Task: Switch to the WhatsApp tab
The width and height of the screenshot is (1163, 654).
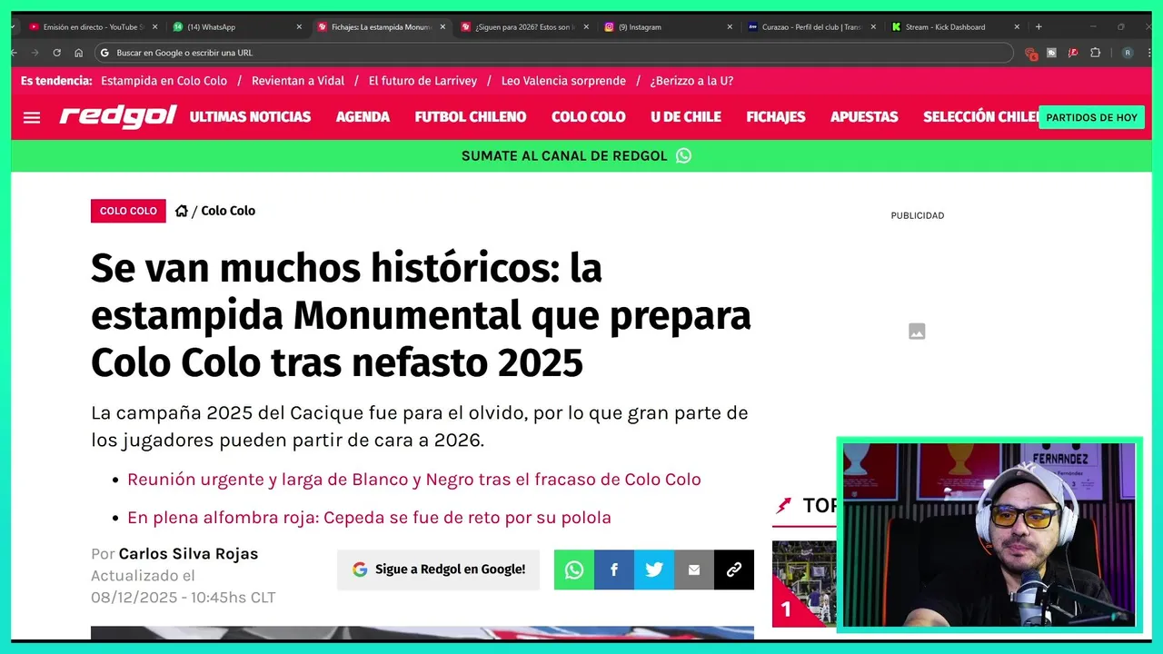Action: coord(238,27)
